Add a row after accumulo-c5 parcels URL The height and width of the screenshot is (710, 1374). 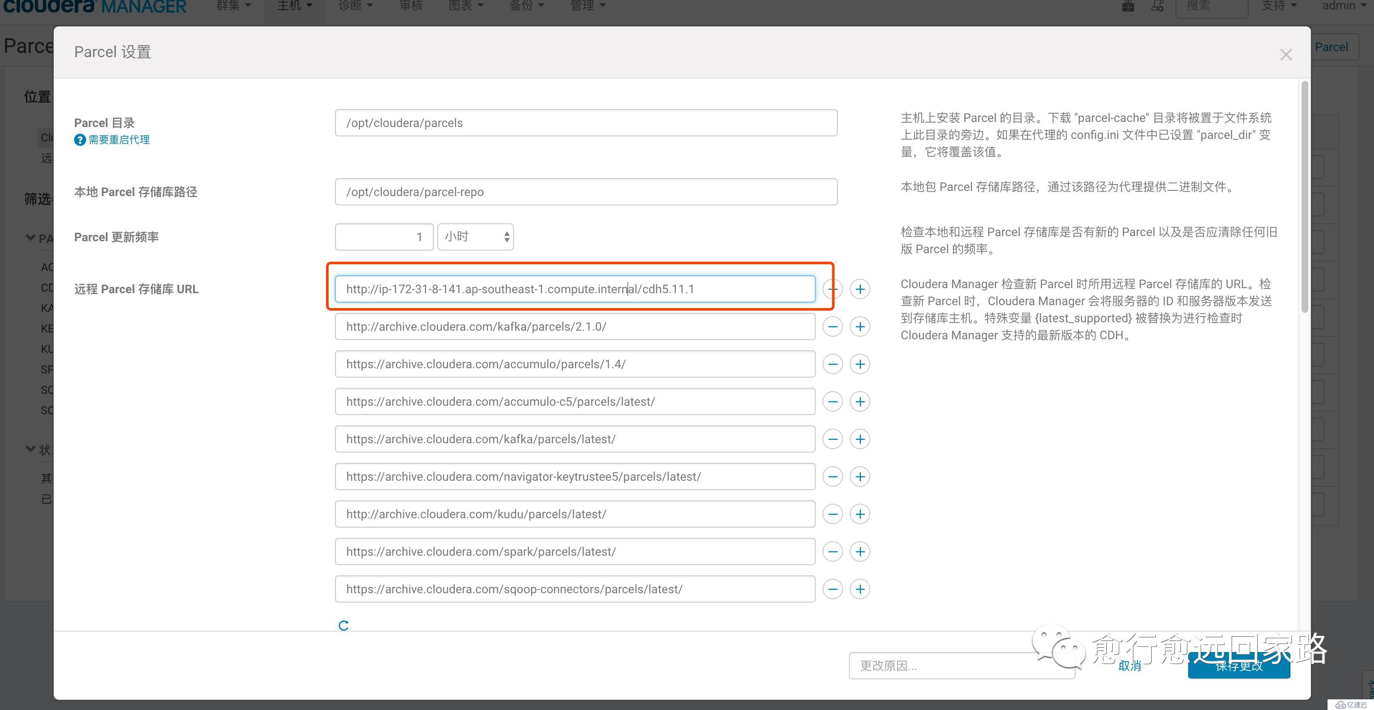pos(860,402)
